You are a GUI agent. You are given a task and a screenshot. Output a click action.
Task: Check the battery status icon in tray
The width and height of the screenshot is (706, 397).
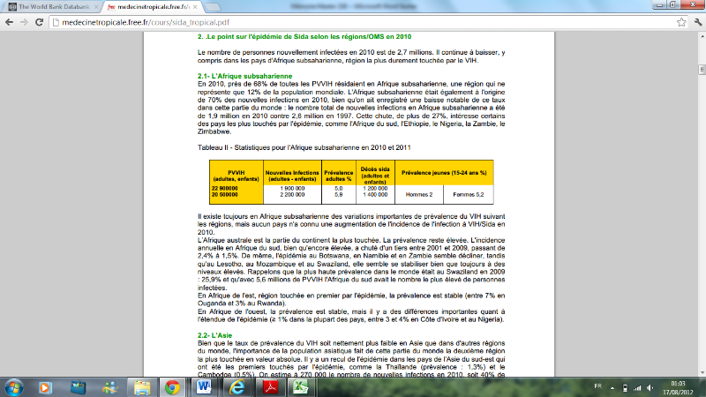625,387
